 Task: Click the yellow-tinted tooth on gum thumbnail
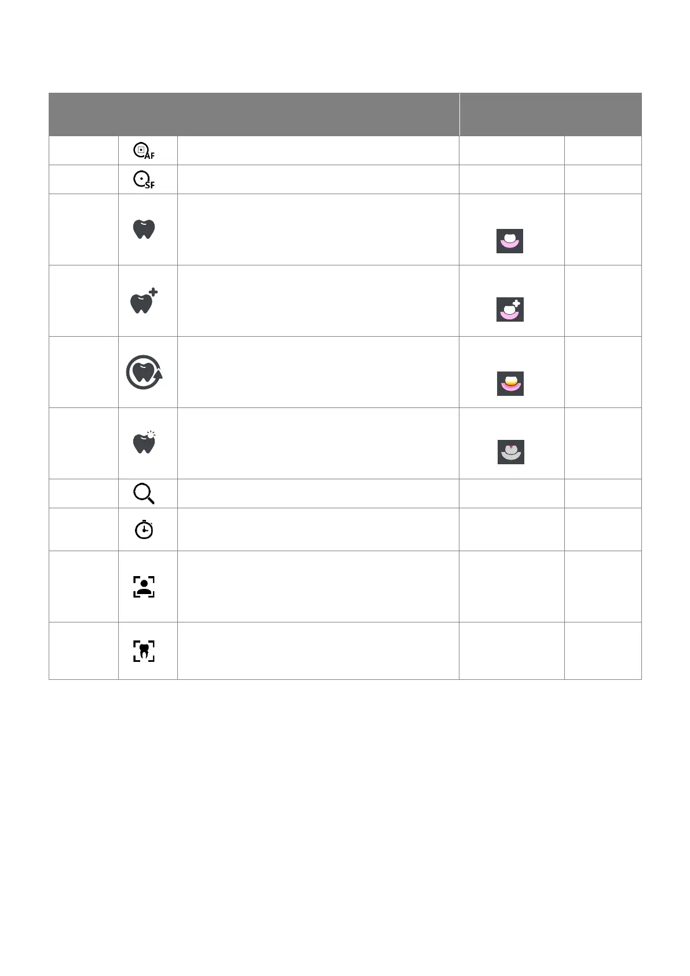510,384
